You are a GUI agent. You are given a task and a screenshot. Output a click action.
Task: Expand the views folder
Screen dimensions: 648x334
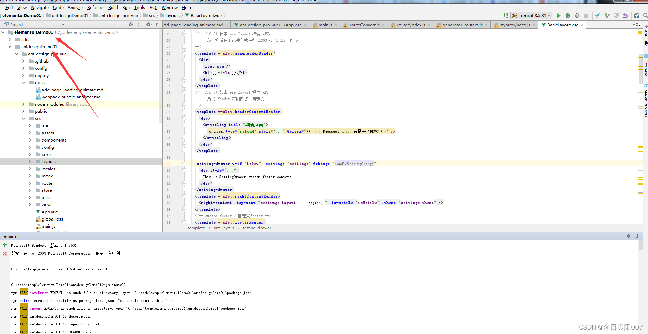click(x=30, y=205)
